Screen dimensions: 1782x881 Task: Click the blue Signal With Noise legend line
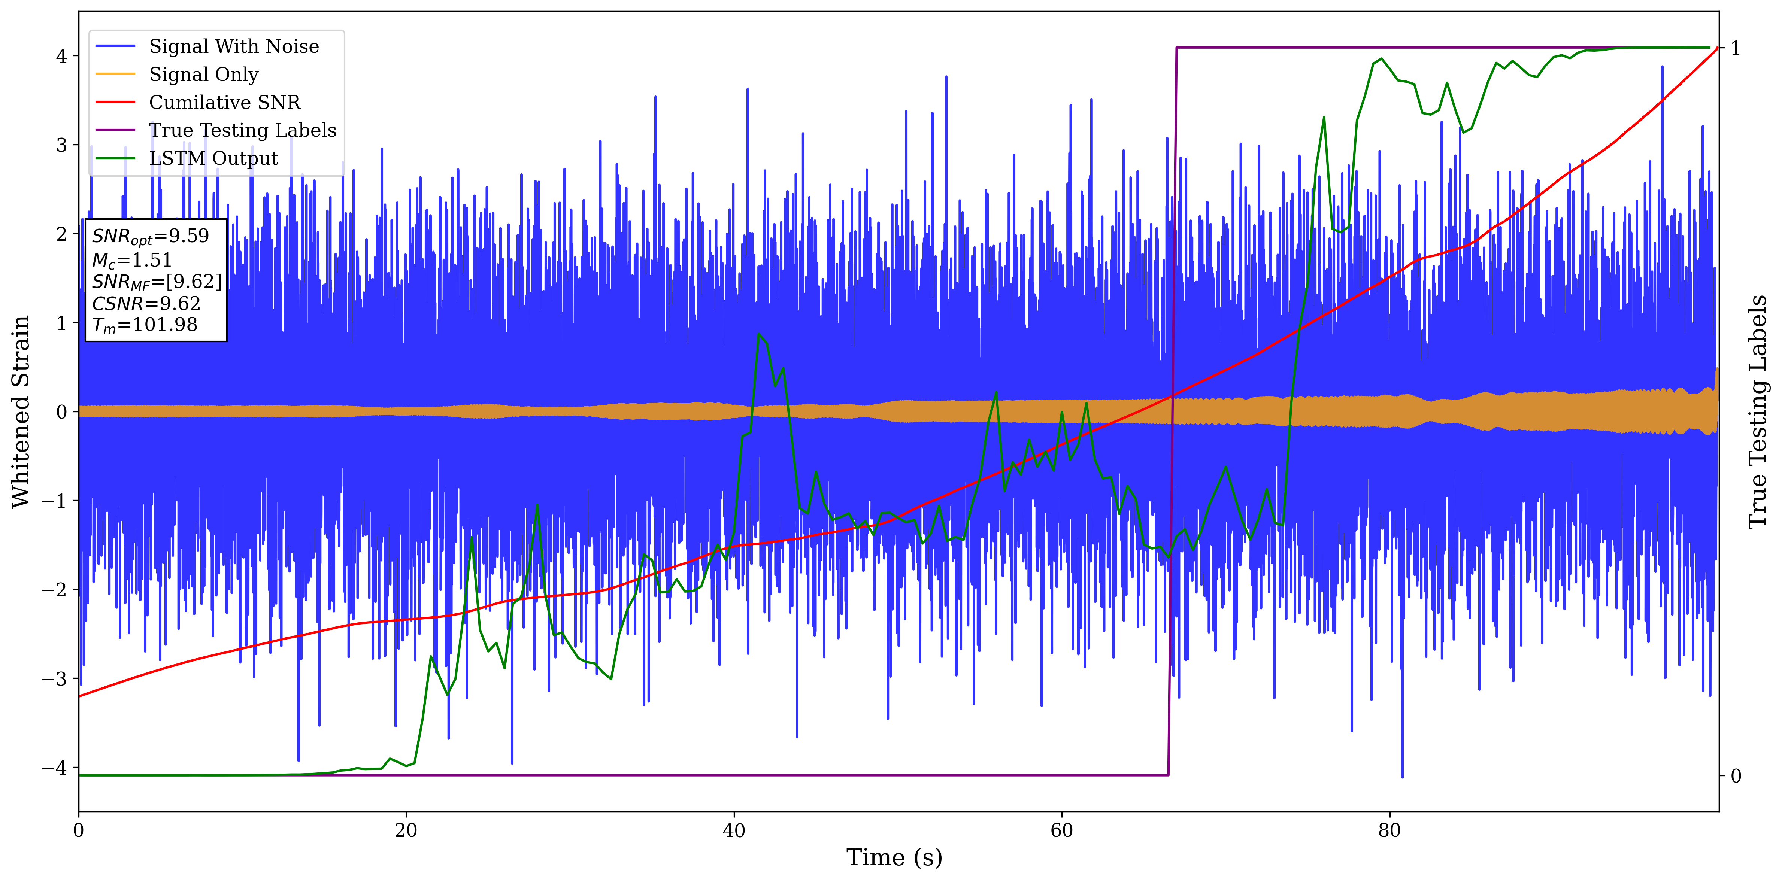(x=115, y=46)
